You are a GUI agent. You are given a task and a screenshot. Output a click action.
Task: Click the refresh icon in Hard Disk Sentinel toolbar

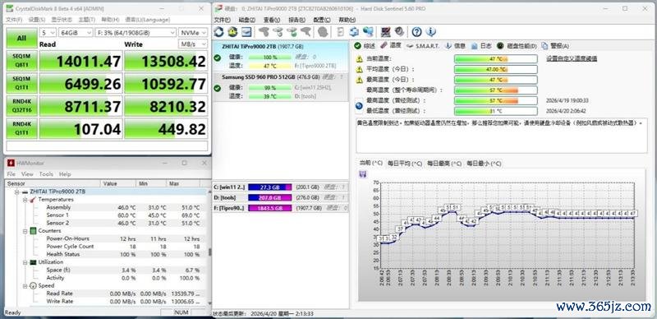tap(218, 31)
